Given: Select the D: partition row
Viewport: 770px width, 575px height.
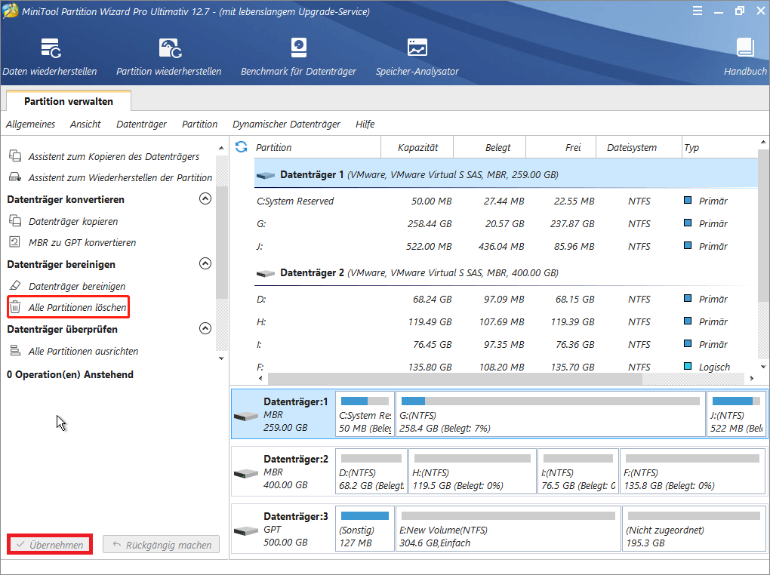Looking at the screenshot, I should [x=506, y=300].
